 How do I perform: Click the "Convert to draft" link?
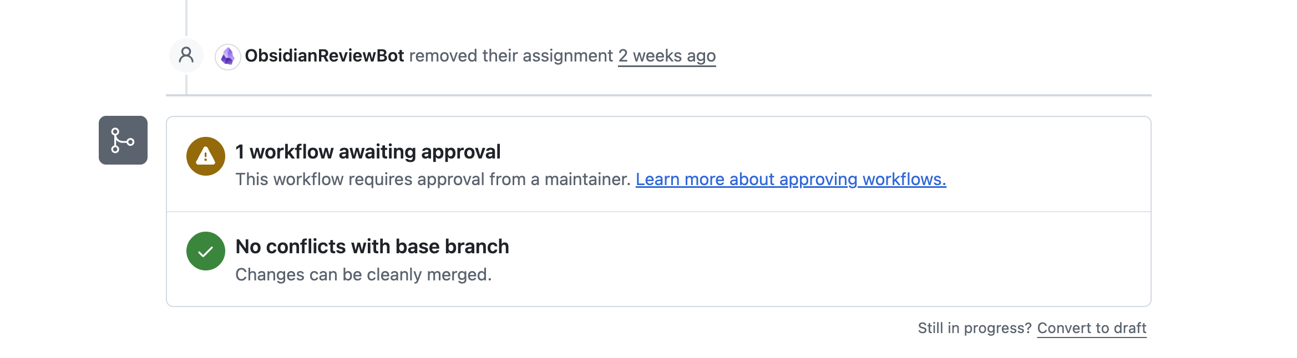point(1091,328)
